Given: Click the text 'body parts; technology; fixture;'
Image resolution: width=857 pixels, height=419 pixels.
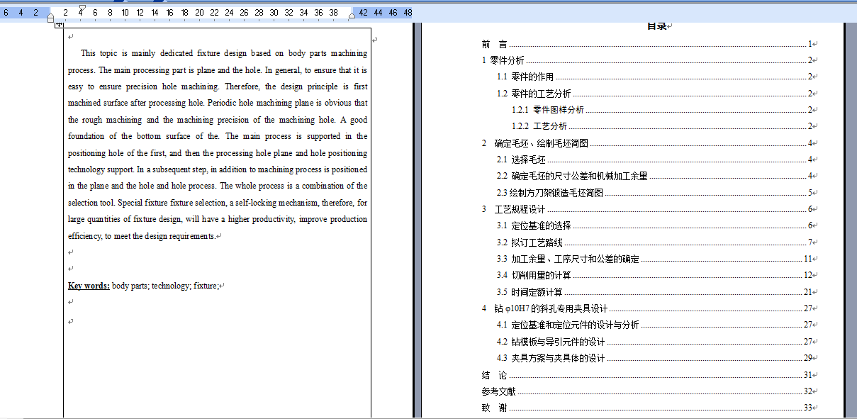Looking at the screenshot, I should click(166, 286).
